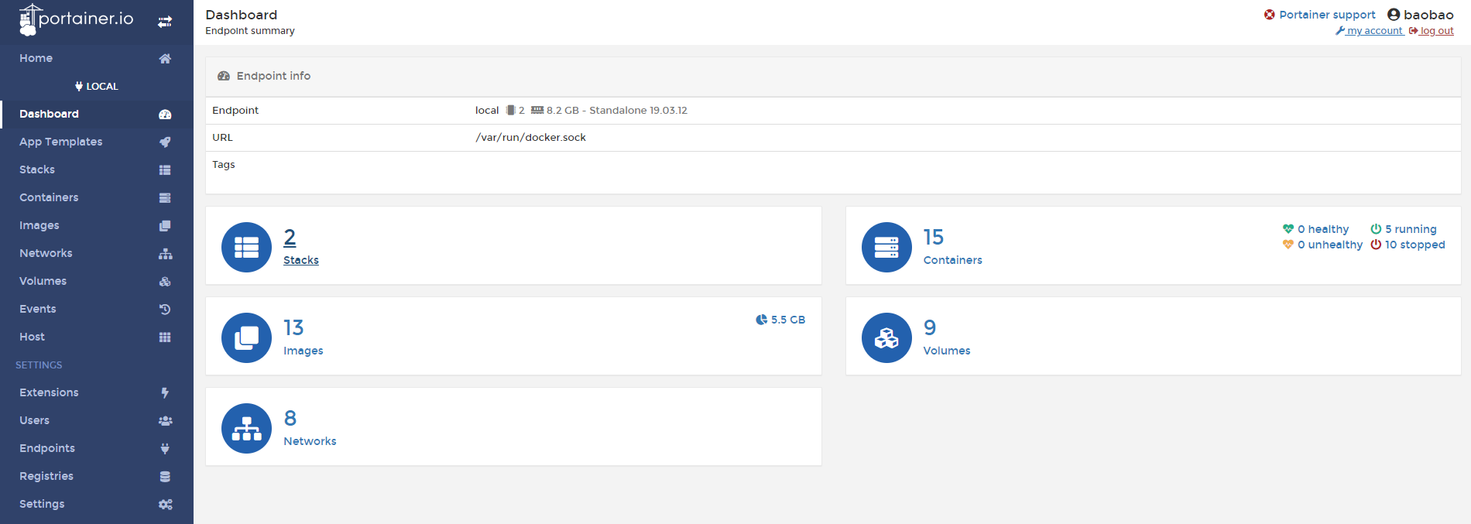Click the '0 healthy' status text
This screenshot has height=524, width=1471.
point(1323,229)
